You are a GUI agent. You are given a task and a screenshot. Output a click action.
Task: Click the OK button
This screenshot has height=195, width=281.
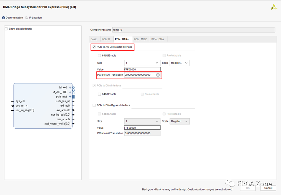pyautogui.click(x=248, y=188)
